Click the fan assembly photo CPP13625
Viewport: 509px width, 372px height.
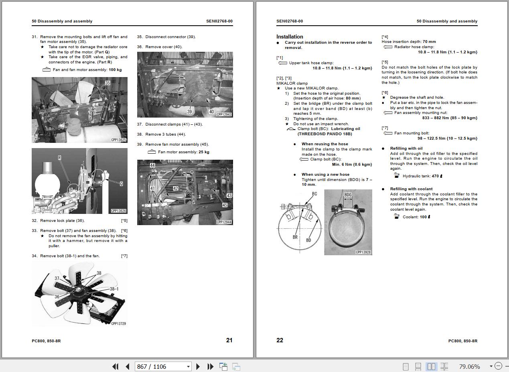pos(79,110)
